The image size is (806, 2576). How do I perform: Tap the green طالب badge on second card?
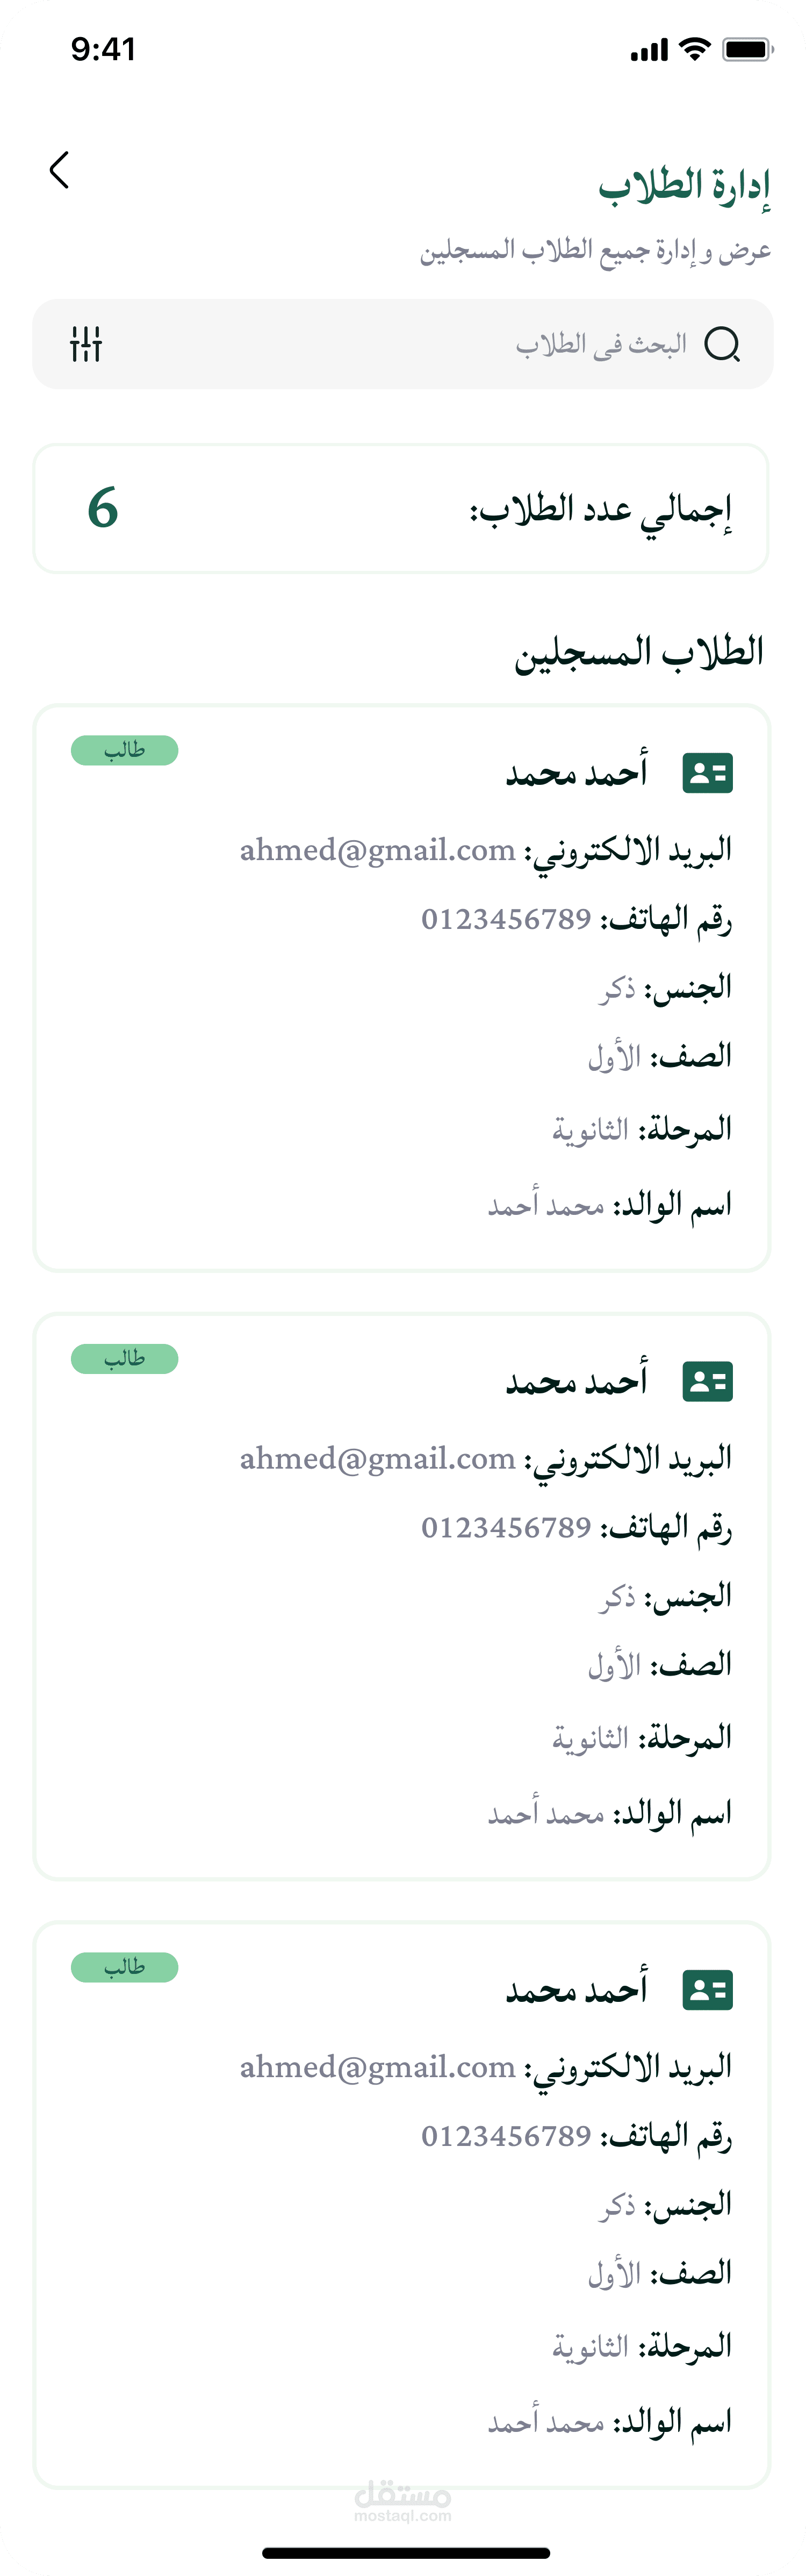tap(125, 1359)
